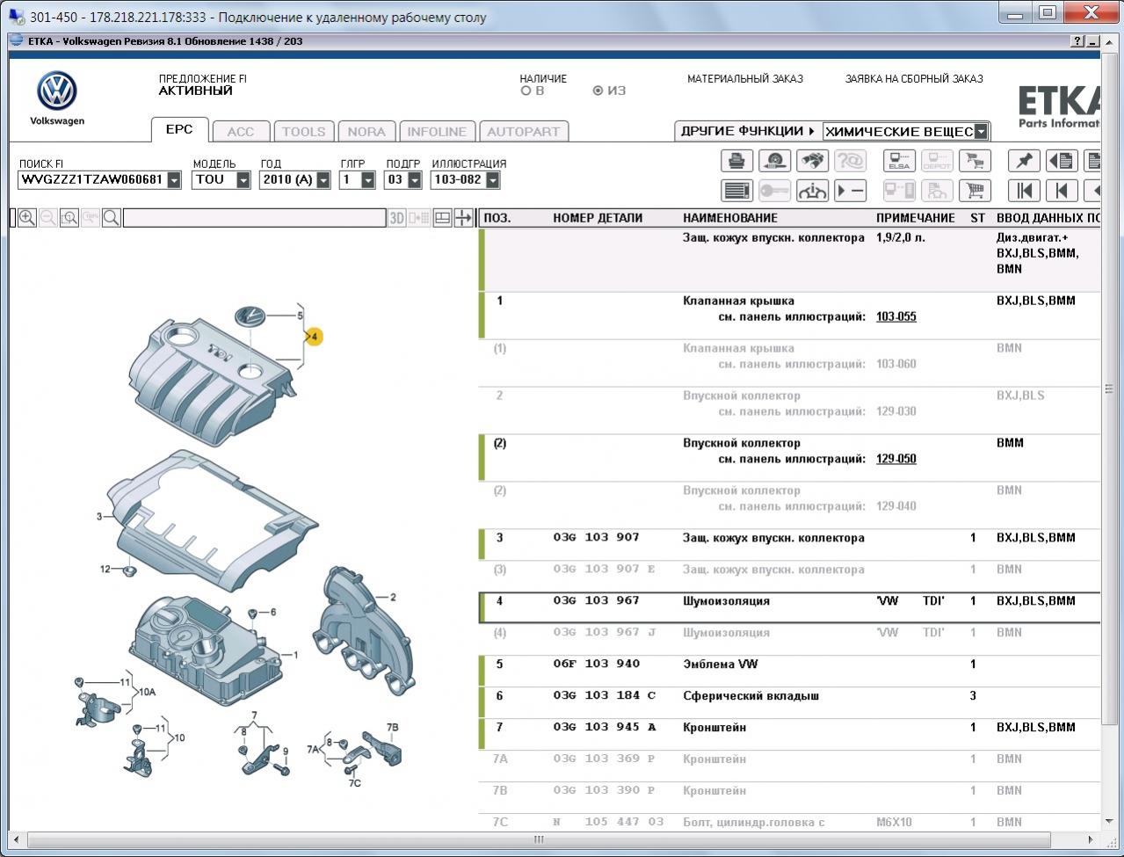Switch to the INFOLINE tab
1124x857 pixels.
coord(437,132)
